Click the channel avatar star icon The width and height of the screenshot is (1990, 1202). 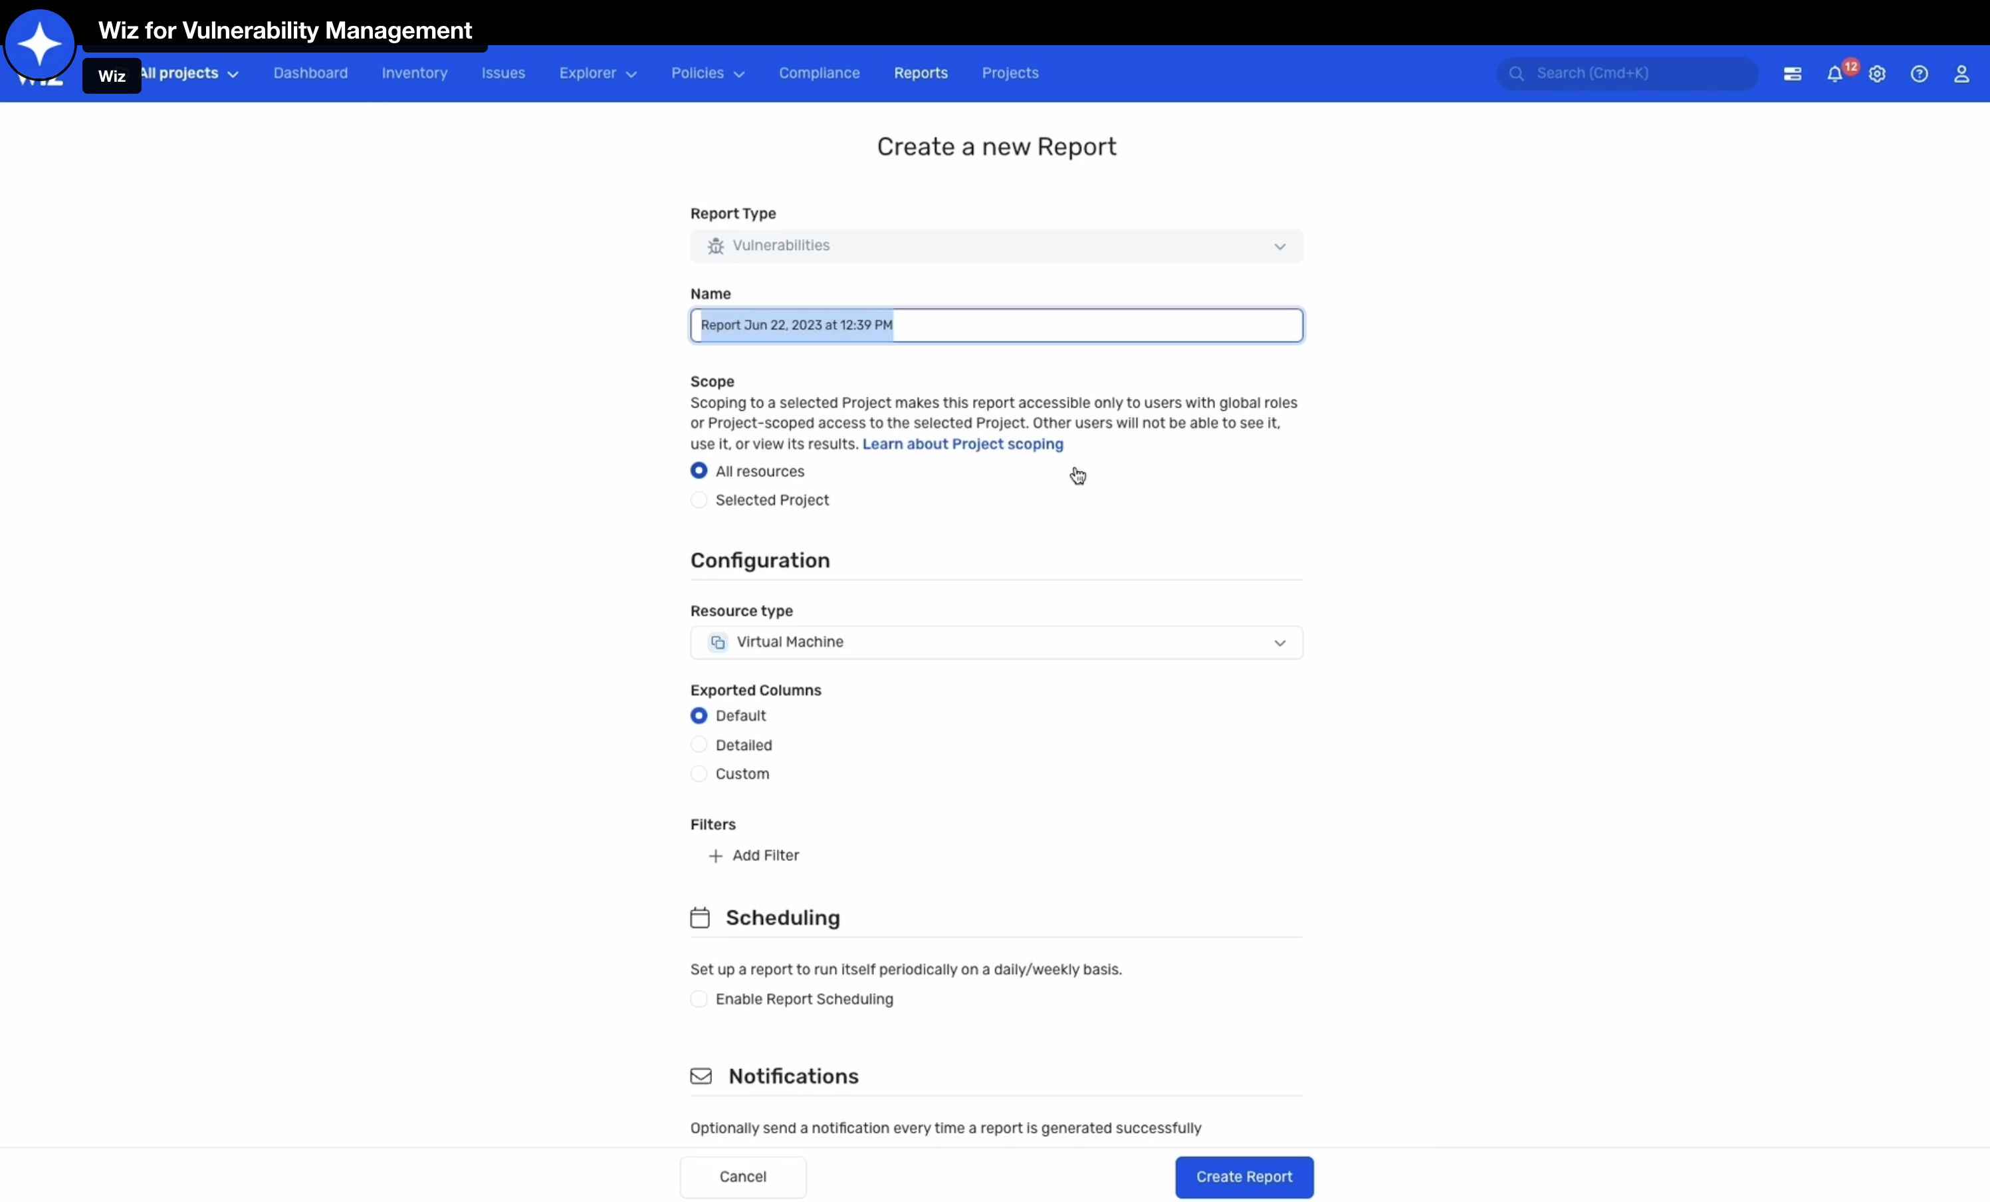pos(40,44)
